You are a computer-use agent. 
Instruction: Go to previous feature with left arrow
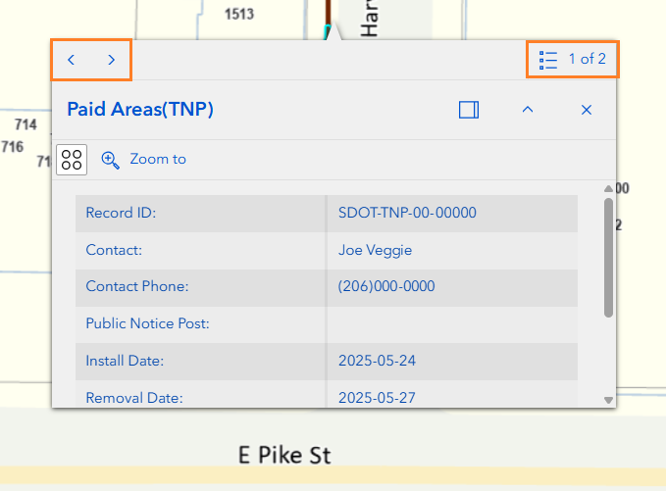(x=72, y=60)
